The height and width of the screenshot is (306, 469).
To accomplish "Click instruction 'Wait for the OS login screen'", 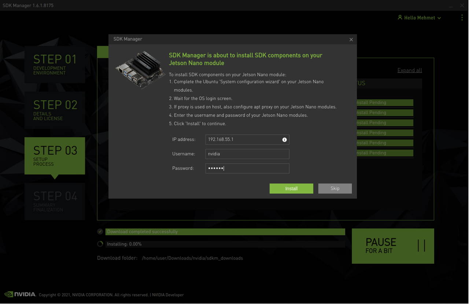I will coord(203,98).
